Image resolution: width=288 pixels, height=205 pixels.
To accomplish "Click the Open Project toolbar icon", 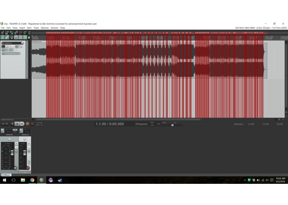I will (x=7, y=32).
